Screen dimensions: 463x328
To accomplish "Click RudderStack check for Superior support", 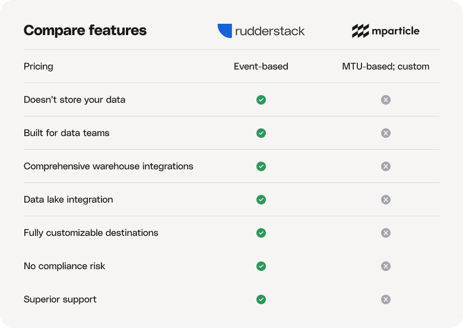I will click(261, 299).
